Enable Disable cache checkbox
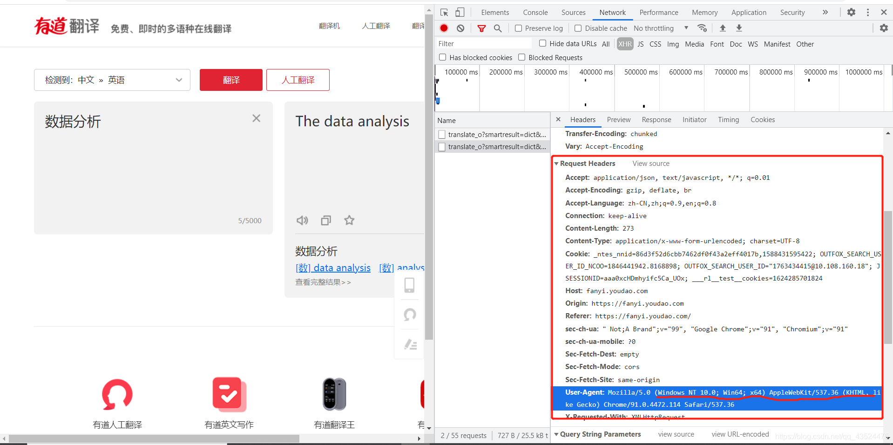 point(578,28)
